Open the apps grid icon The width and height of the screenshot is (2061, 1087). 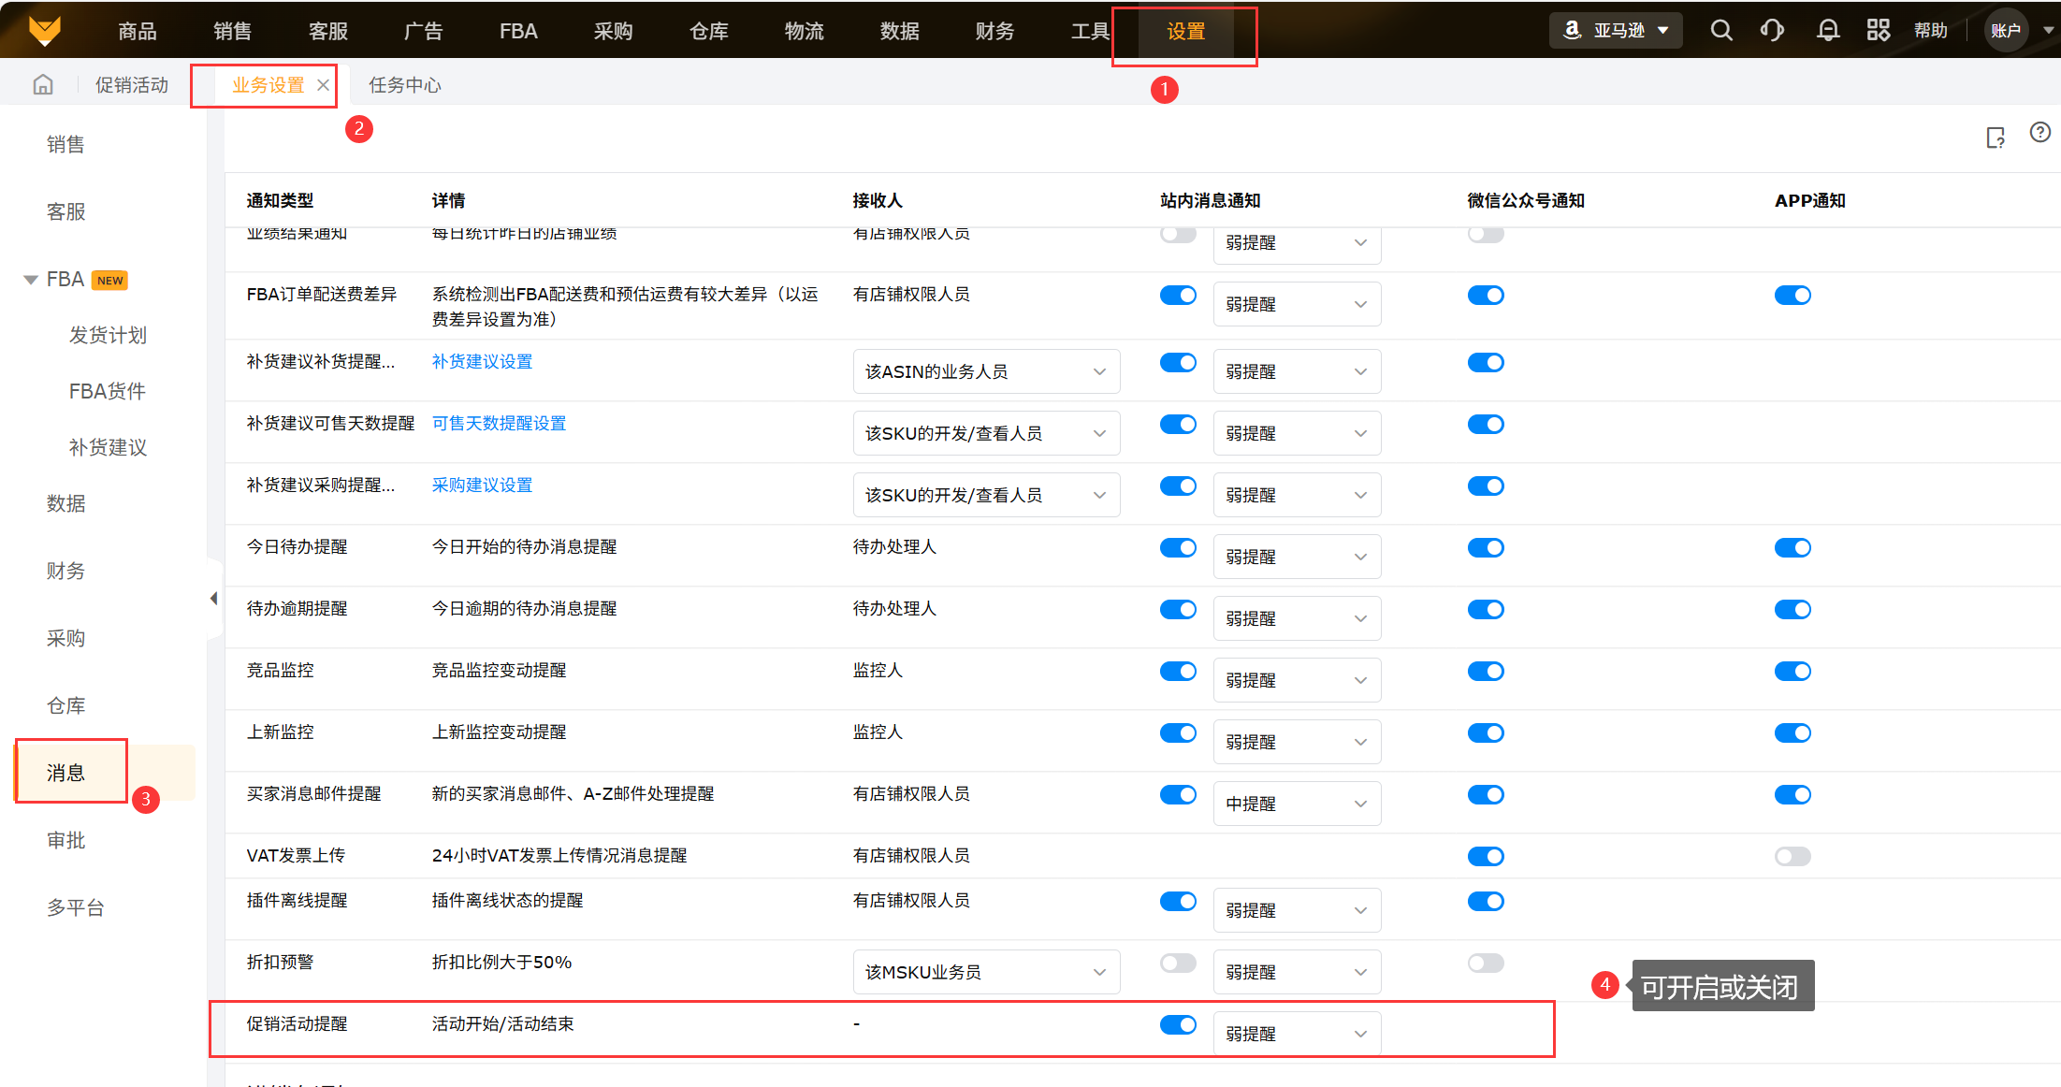point(1878,31)
